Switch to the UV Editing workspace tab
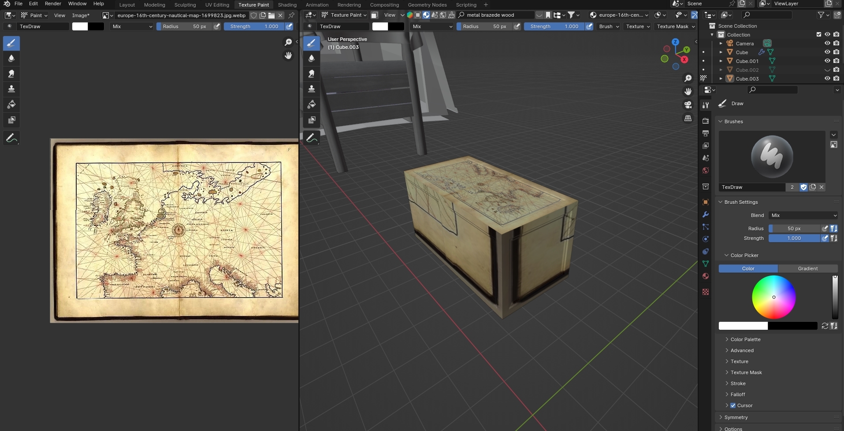Image resolution: width=844 pixels, height=431 pixels. point(217,5)
